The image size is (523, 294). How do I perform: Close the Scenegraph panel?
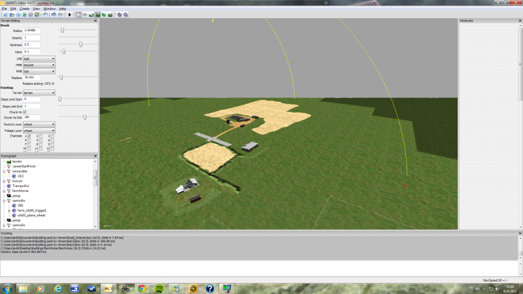point(95,156)
